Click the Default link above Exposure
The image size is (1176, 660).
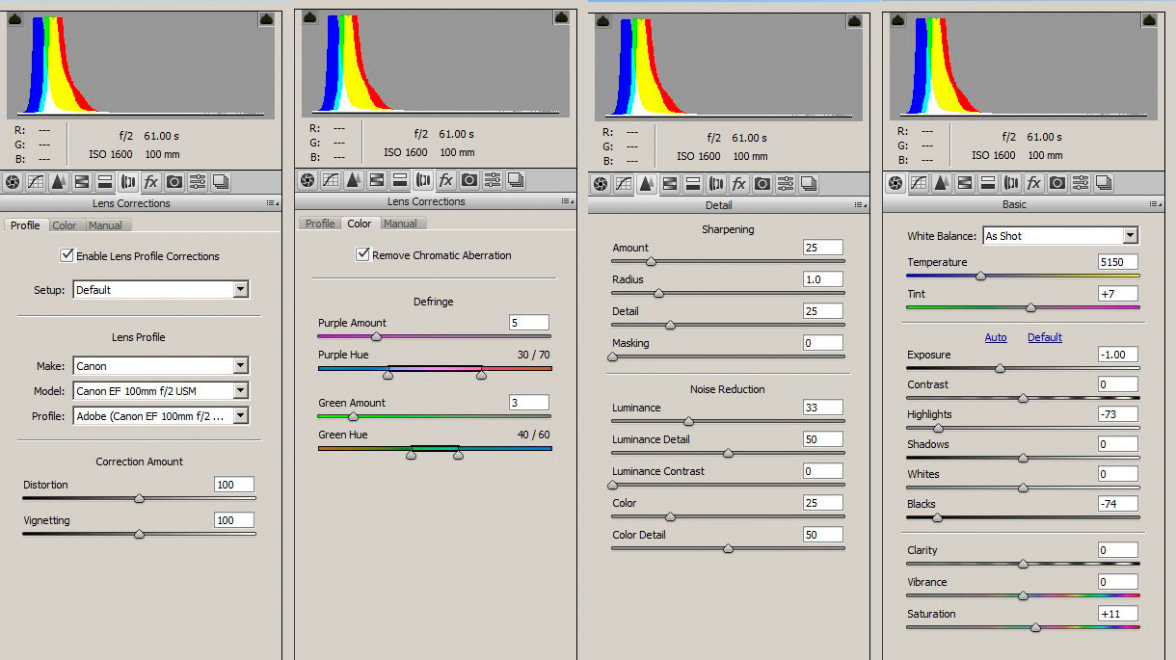[1044, 337]
